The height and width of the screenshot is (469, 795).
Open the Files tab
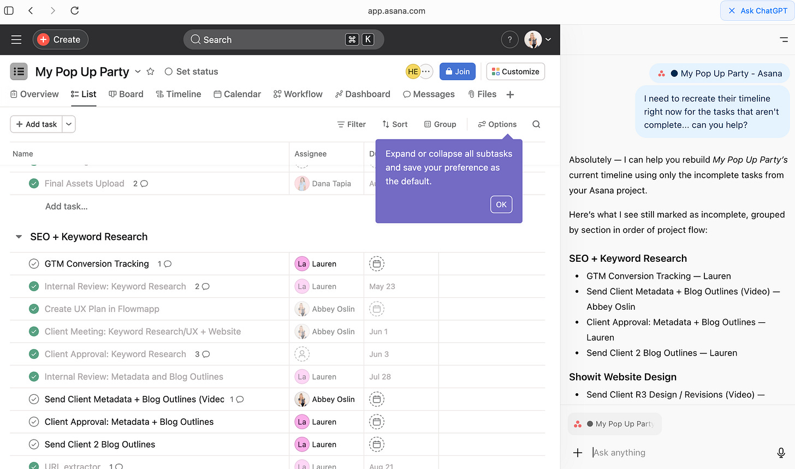tap(482, 94)
